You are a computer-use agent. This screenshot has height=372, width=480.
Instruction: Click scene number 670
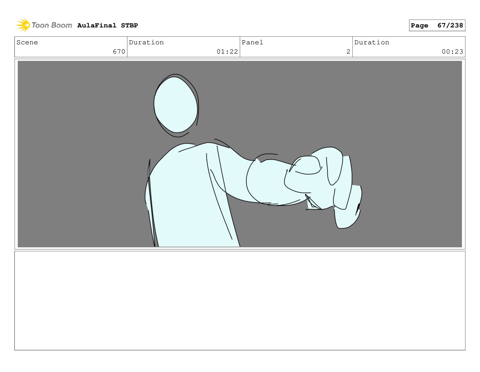coord(119,52)
